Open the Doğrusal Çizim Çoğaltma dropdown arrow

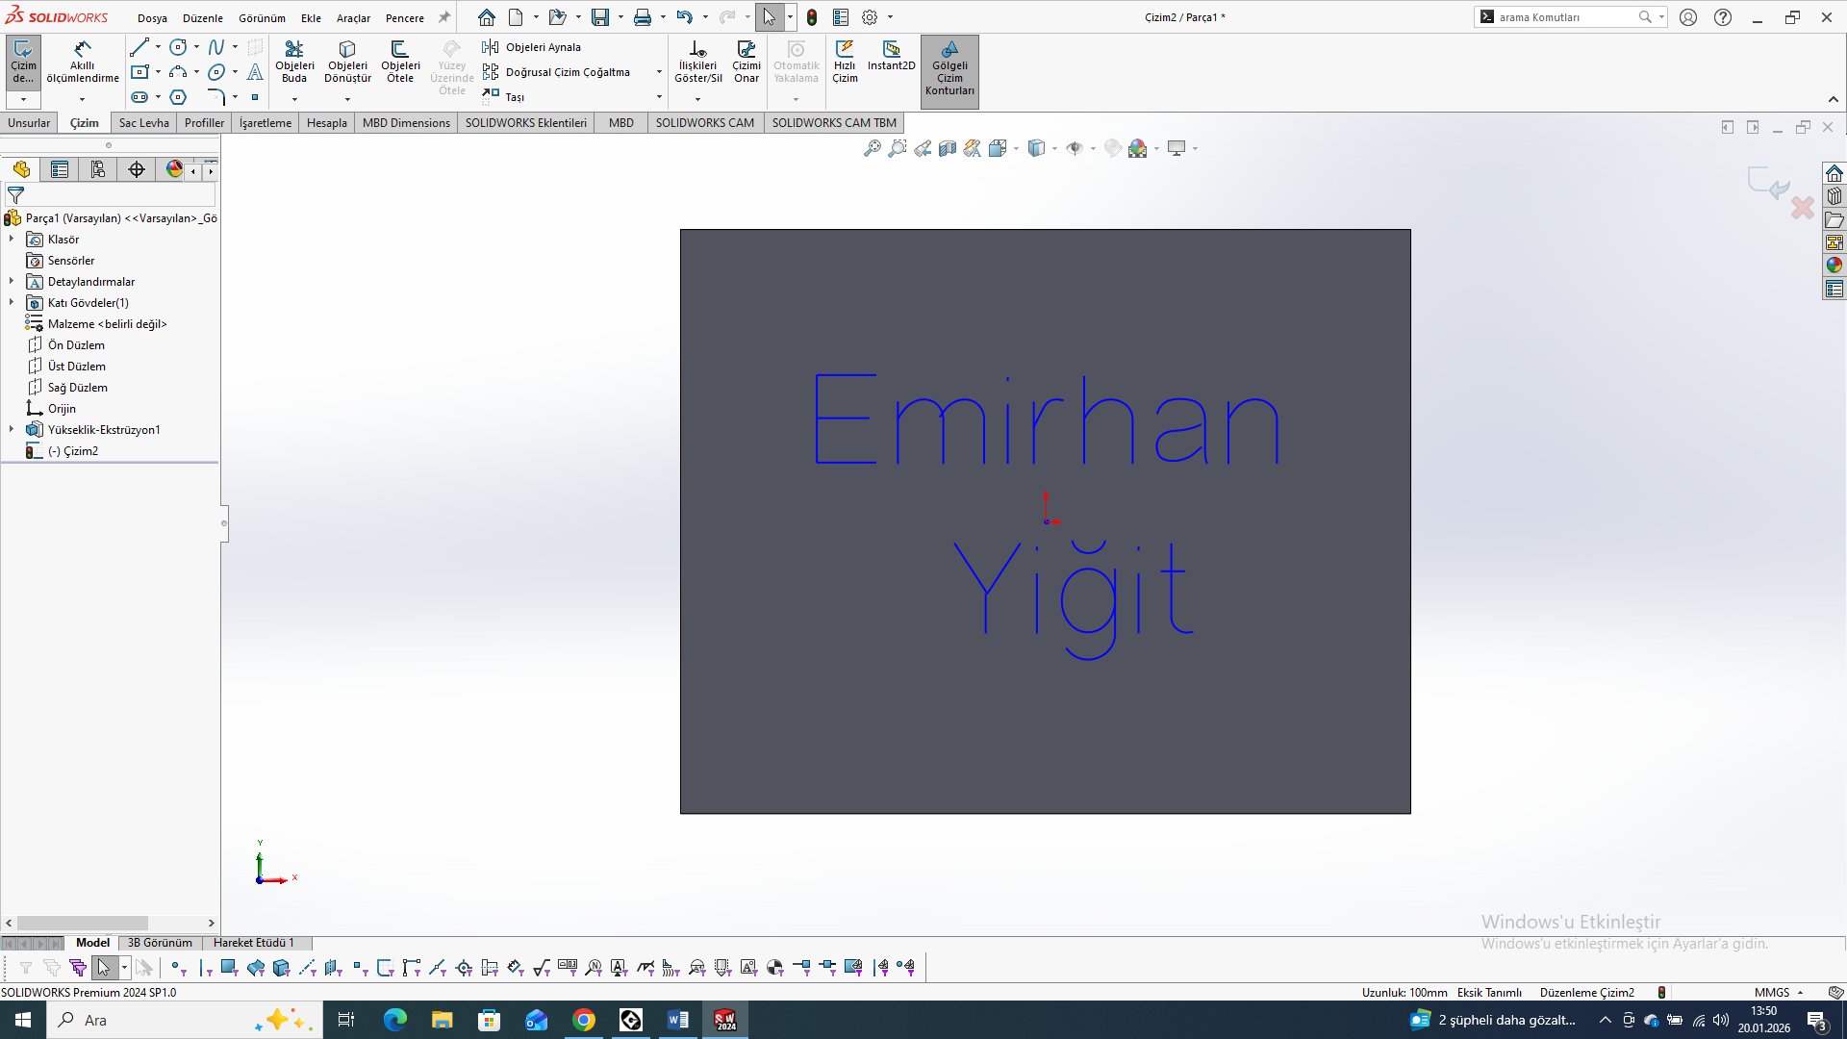point(659,72)
